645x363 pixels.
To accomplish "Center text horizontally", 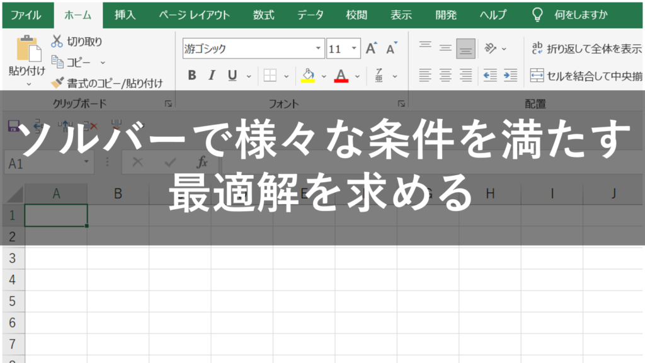I will tap(445, 76).
